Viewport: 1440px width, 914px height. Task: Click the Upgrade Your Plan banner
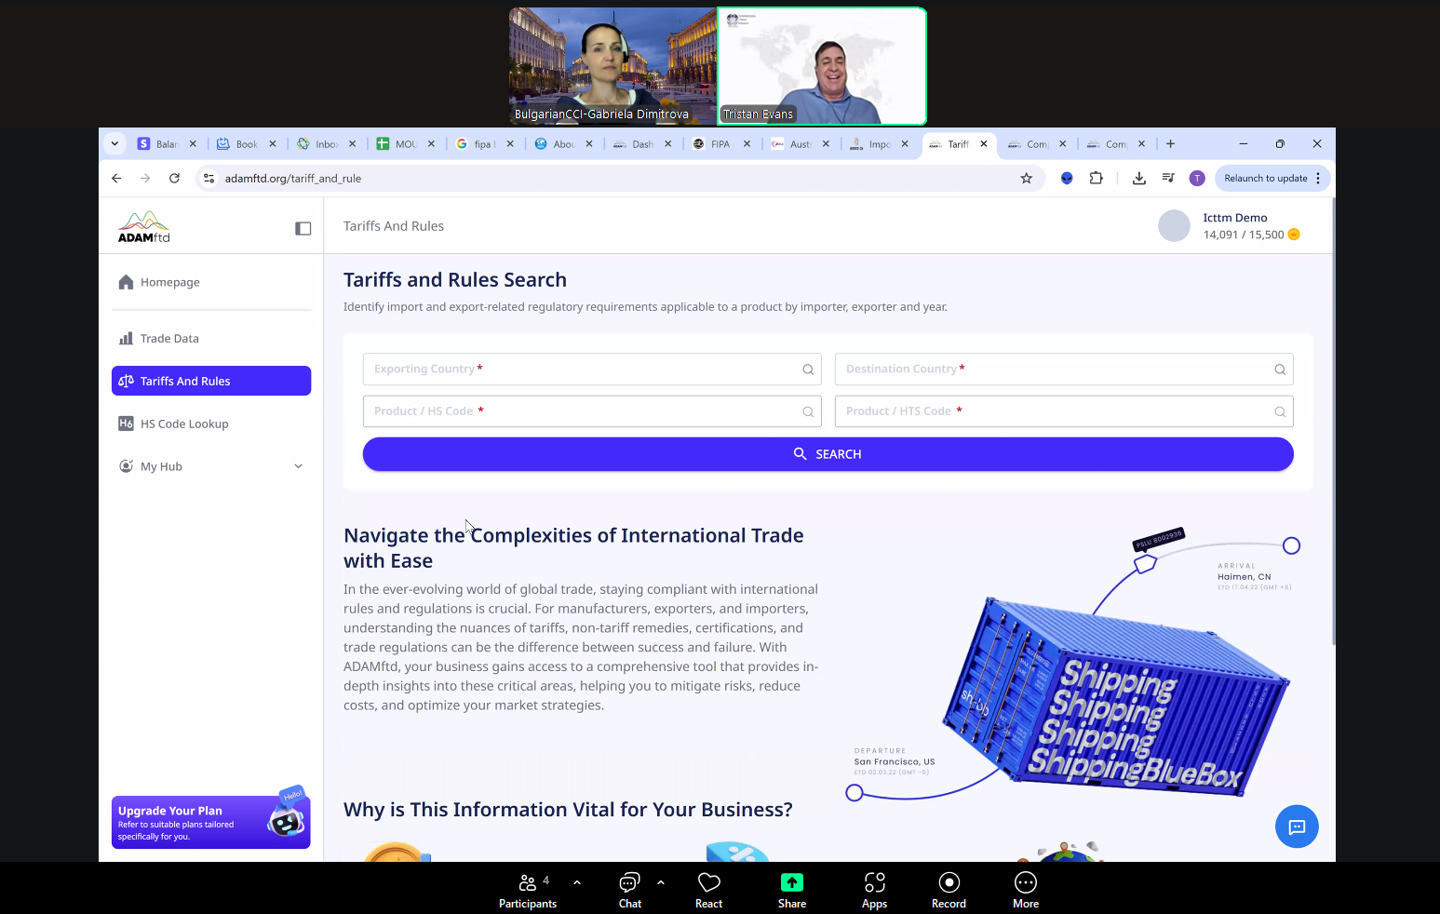(211, 822)
